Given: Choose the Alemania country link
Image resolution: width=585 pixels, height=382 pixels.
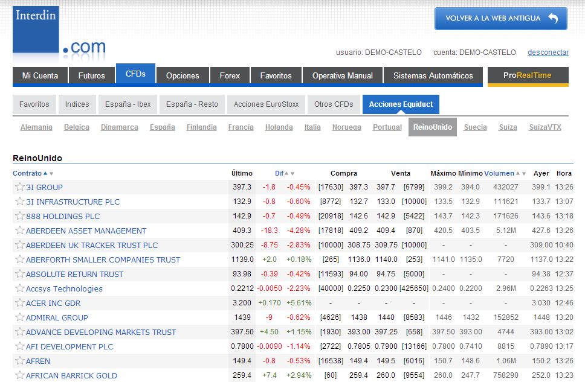Looking at the screenshot, I should click(x=36, y=127).
